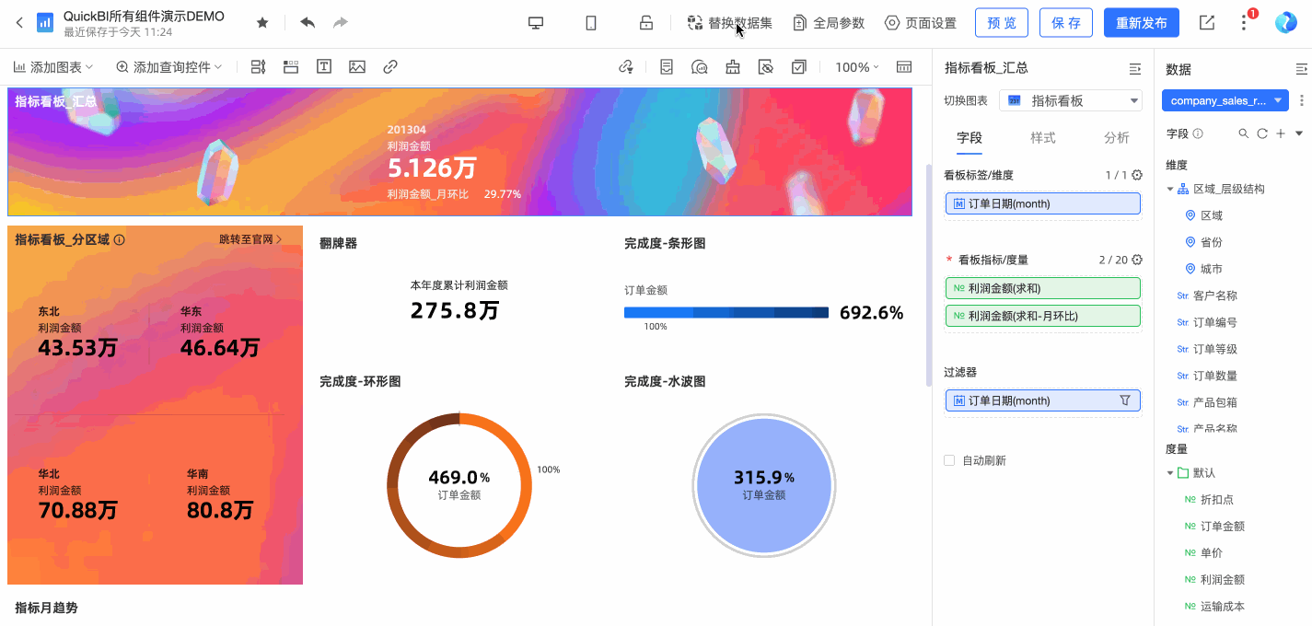Switch to mobile layout view
The width and height of the screenshot is (1312, 626).
[x=591, y=23]
